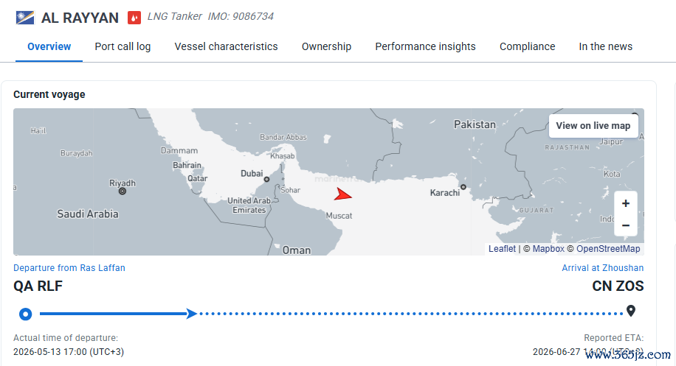Zoom out the map with minus button
The height and width of the screenshot is (366, 676).
(626, 225)
